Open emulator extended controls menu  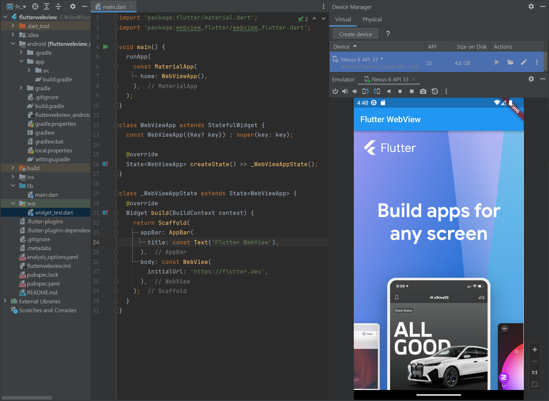(x=446, y=91)
